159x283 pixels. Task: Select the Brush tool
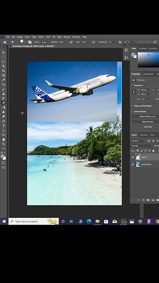point(4,89)
